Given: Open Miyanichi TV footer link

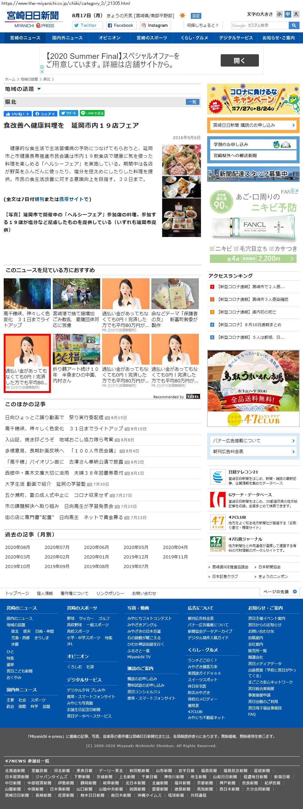Looking at the screenshot, I should point(139,657).
